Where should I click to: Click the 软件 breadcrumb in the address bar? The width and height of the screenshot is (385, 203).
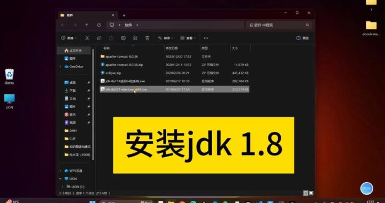128,25
